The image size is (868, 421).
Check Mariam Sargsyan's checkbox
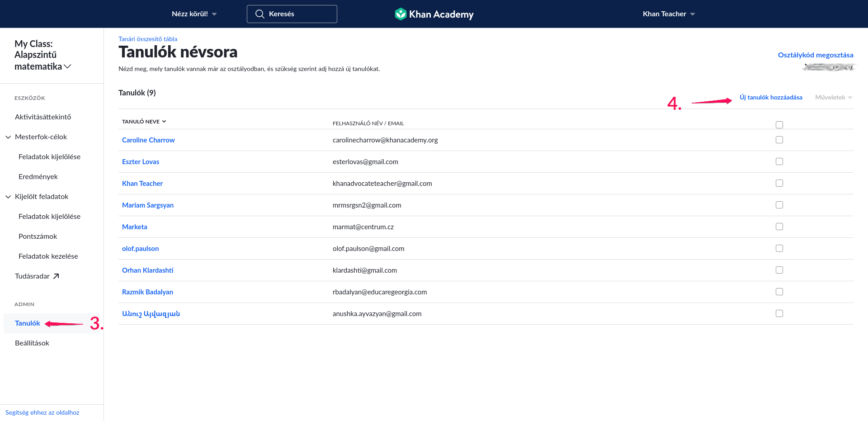779,205
